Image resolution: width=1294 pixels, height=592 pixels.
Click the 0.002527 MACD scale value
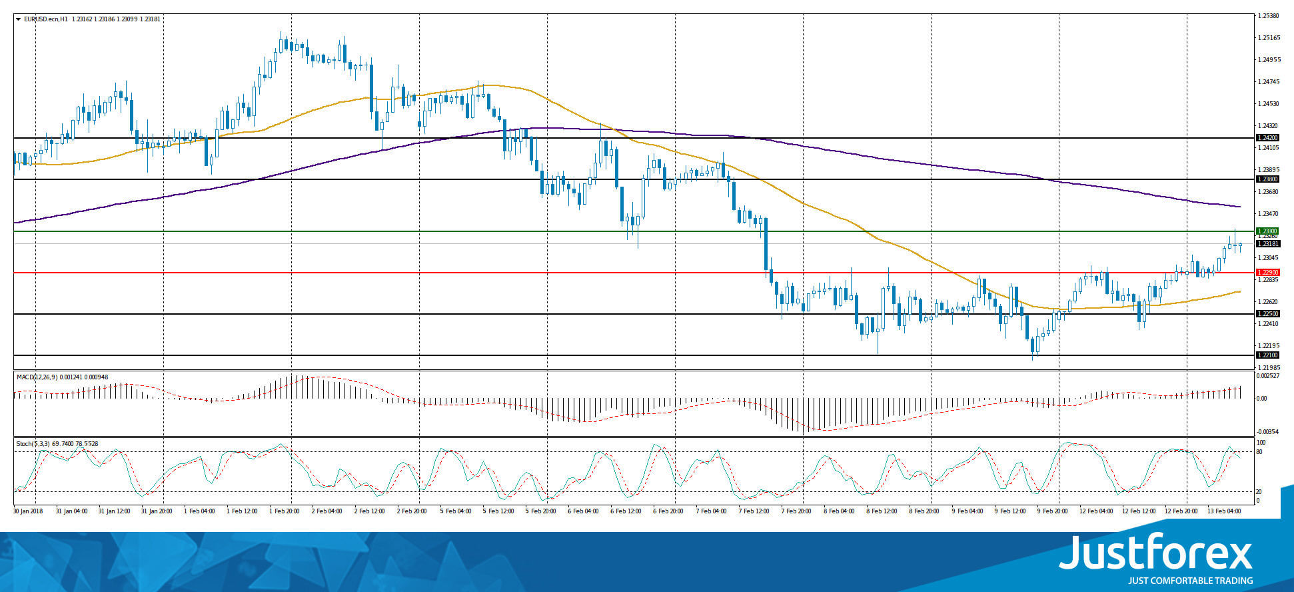tap(1268, 376)
